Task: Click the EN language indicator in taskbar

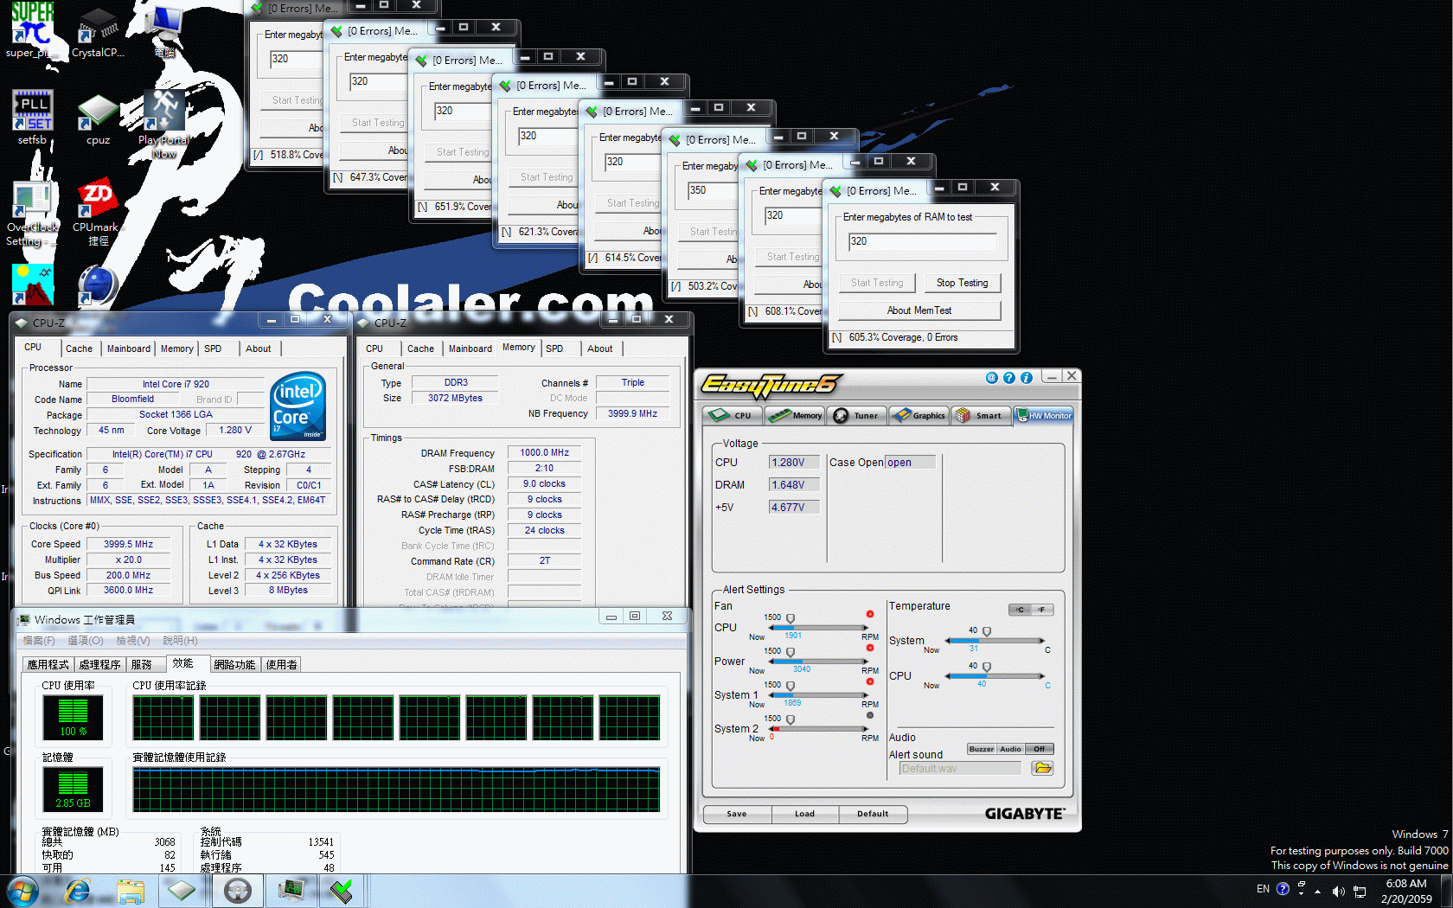Action: [1263, 889]
